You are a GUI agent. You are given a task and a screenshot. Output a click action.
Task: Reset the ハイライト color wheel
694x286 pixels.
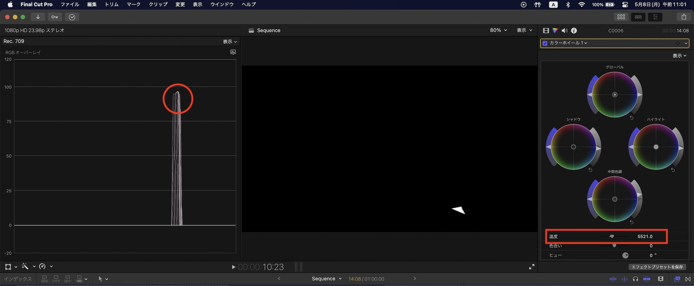click(673, 170)
